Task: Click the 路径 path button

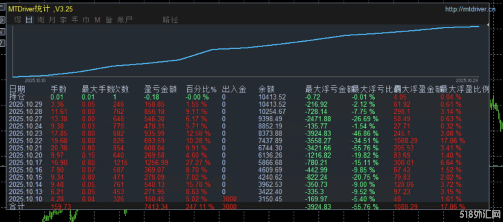Action: 171,20
